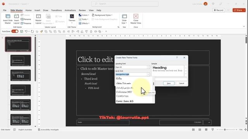This screenshot has width=248, height=139.
Task: Start Slide Show from status bar
Action: (213, 130)
